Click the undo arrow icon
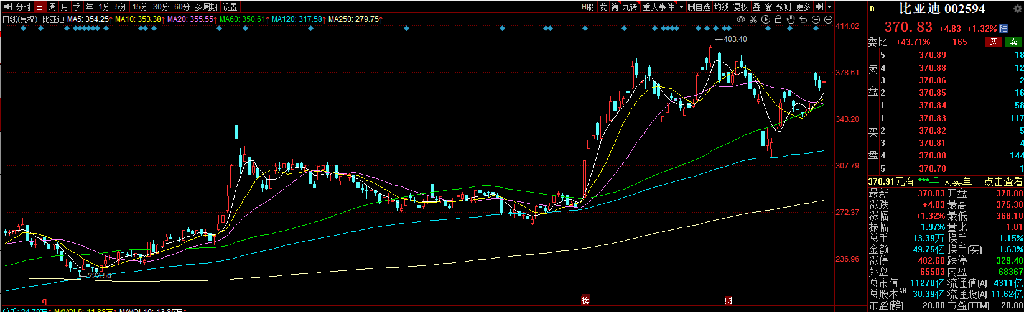Viewport: 1024px width, 312px height. [x=803, y=19]
